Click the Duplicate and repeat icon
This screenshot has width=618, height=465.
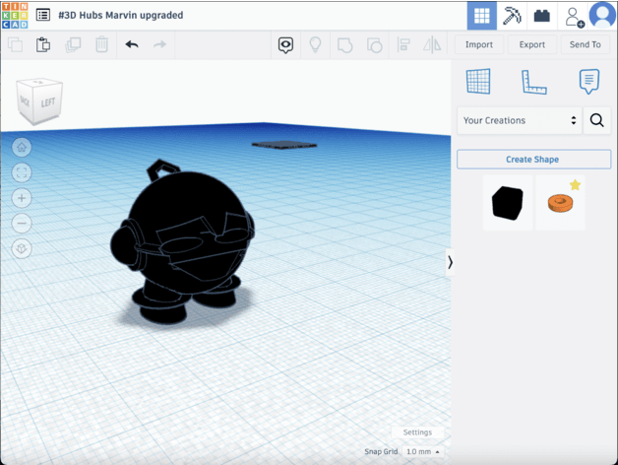(73, 44)
